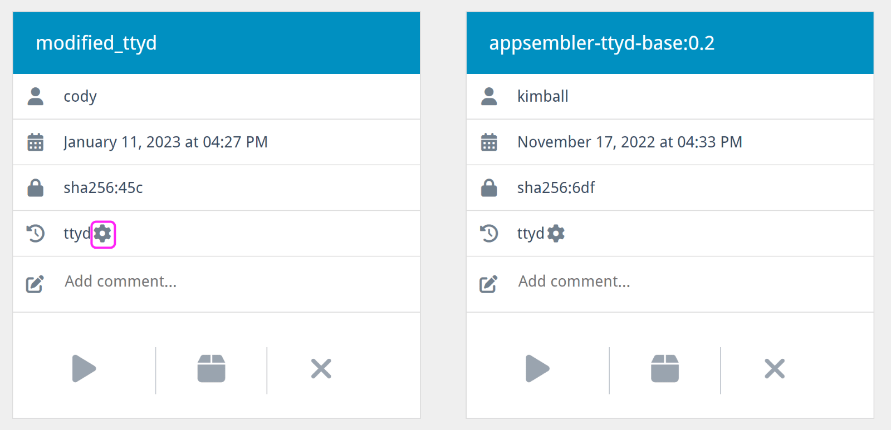891x430 pixels.
Task: Select the history icon next to ttyd on left card
Action: pyautogui.click(x=35, y=234)
